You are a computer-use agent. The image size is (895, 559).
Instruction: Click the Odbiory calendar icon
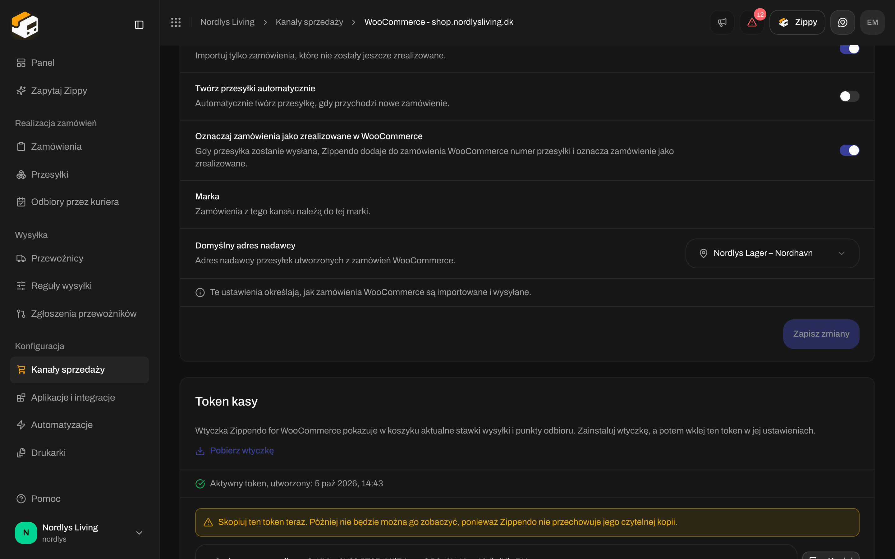click(x=21, y=202)
